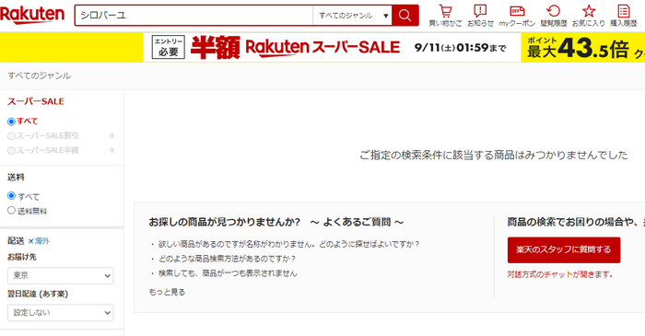Click the Rakuten スーパーSALE banner
The height and width of the screenshot is (336, 645).
(x=332, y=48)
